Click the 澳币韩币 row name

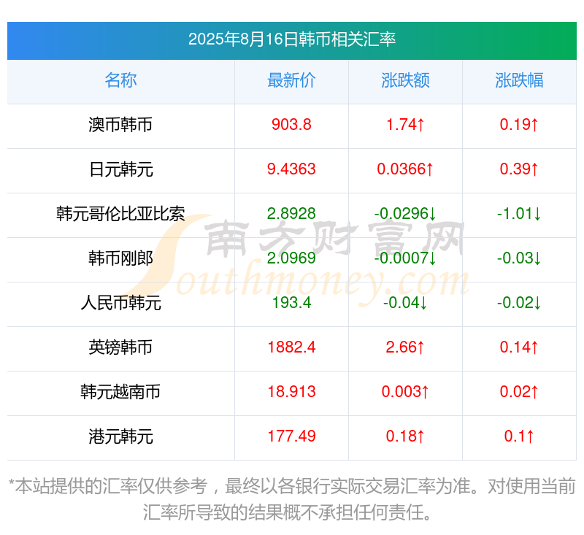pos(120,125)
